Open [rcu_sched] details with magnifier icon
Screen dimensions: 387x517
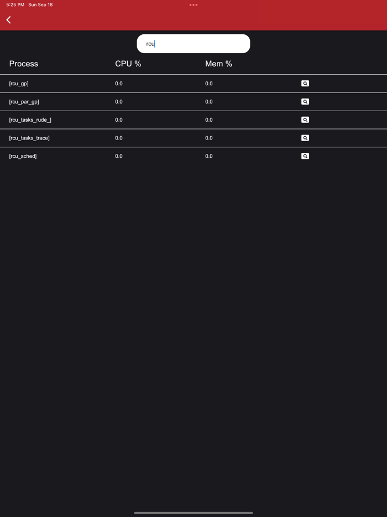(305, 156)
